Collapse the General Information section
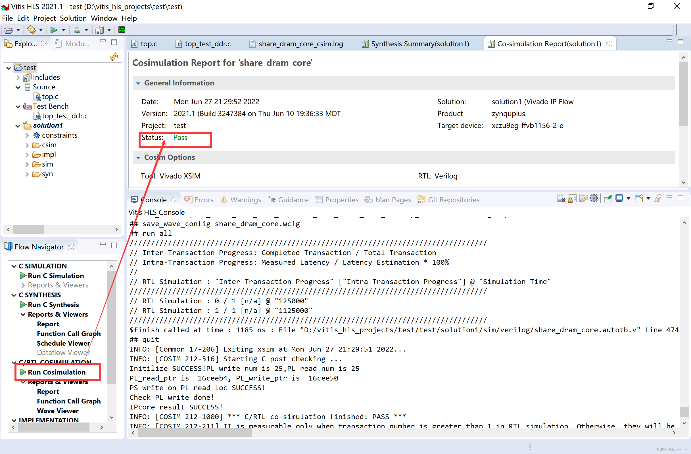This screenshot has height=454, width=691. point(138,83)
